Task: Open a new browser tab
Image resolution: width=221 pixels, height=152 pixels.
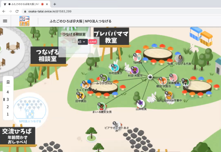Action: tap(55, 4)
